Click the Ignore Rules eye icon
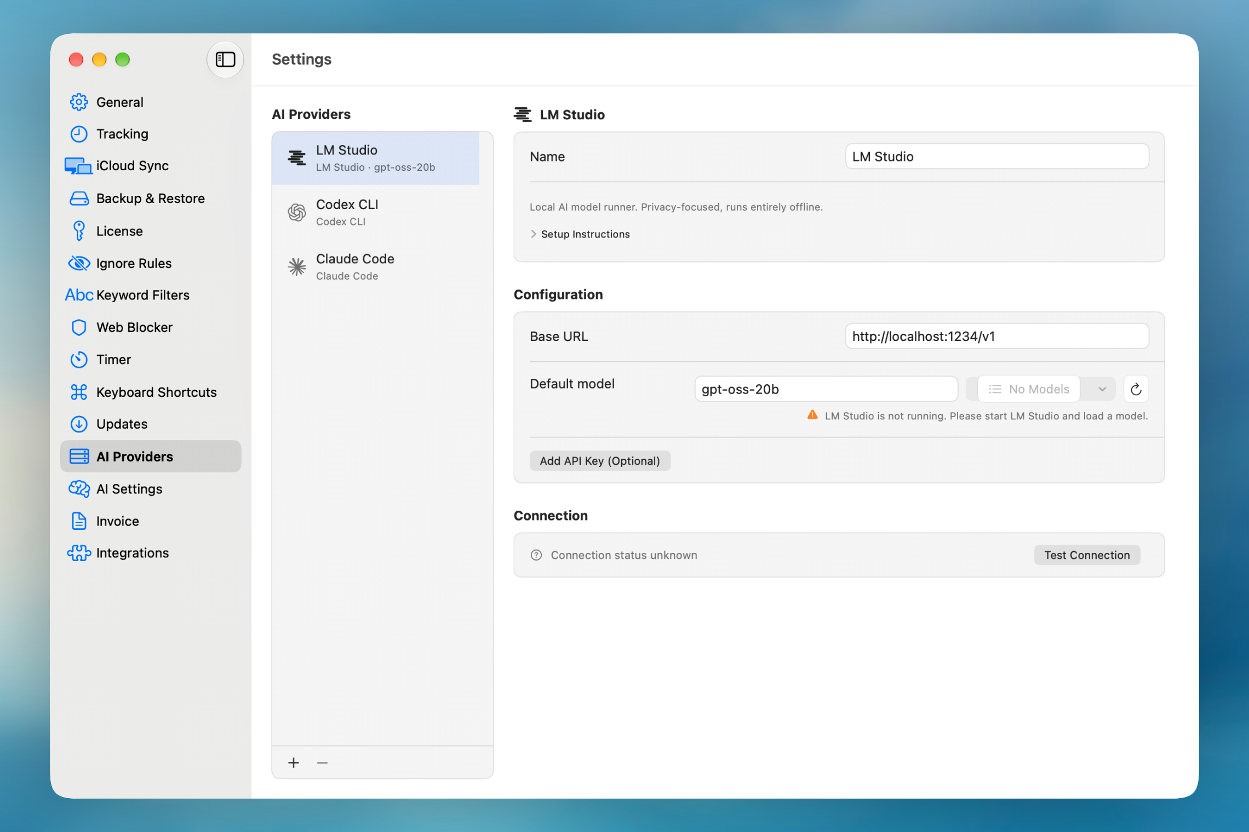The image size is (1249, 832). pos(79,263)
